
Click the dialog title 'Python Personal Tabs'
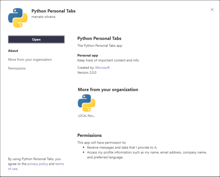[54, 11]
